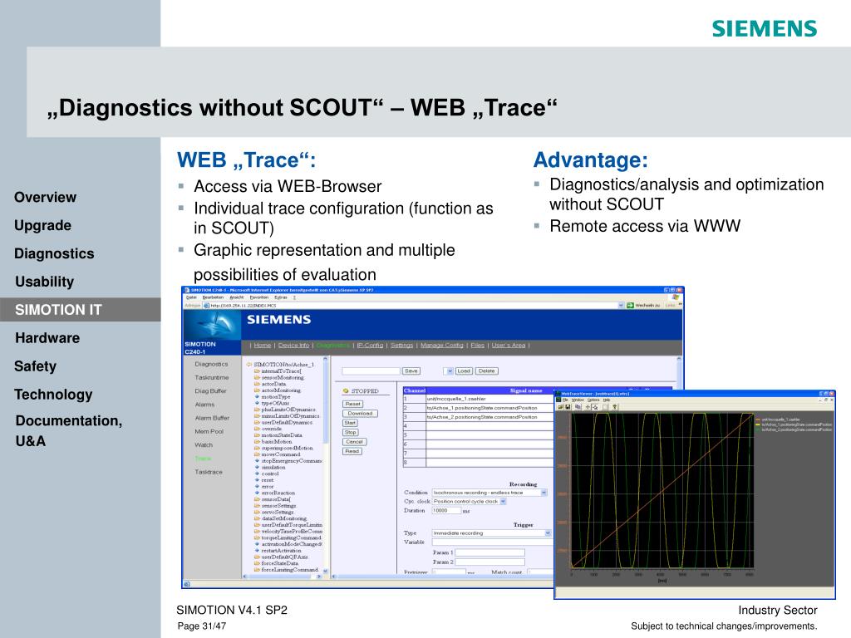Open Window menu in WebTraceViewer
This screenshot has width=851, height=638.
pos(578,400)
